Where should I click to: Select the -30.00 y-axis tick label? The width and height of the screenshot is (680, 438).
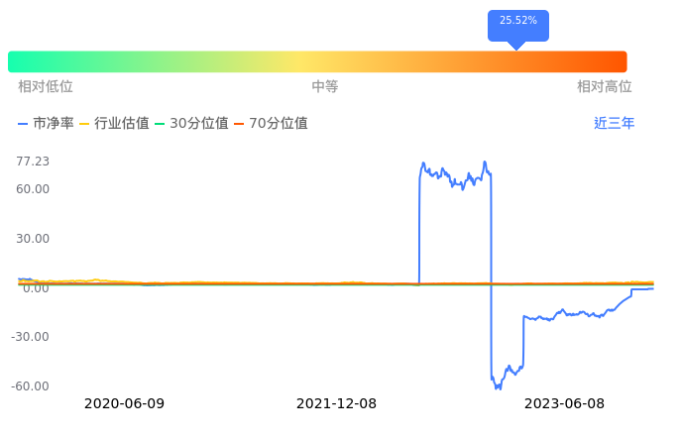(31, 337)
